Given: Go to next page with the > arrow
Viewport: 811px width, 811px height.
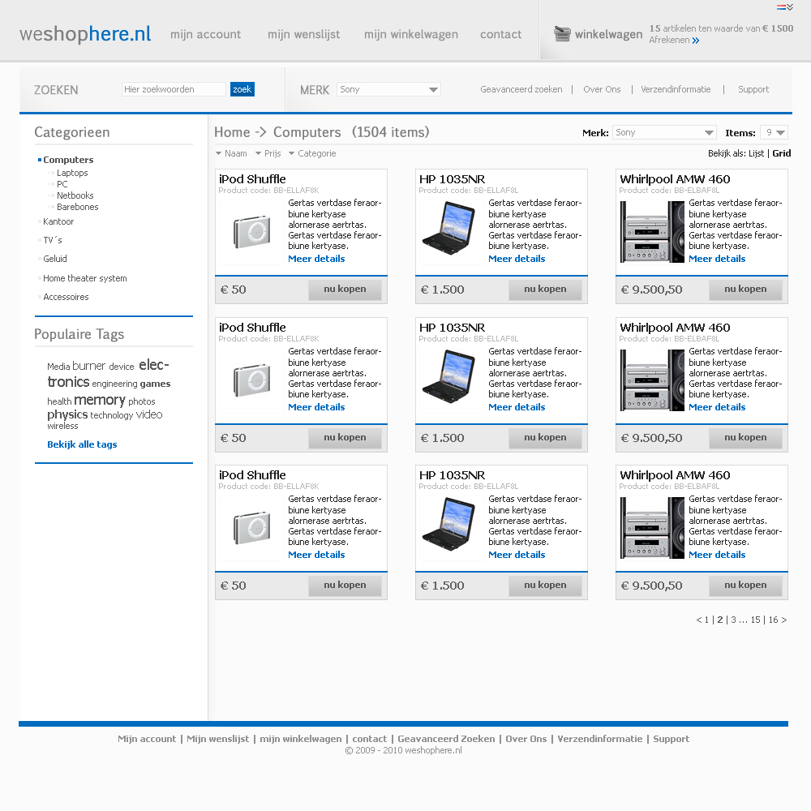Looking at the screenshot, I should 784,620.
